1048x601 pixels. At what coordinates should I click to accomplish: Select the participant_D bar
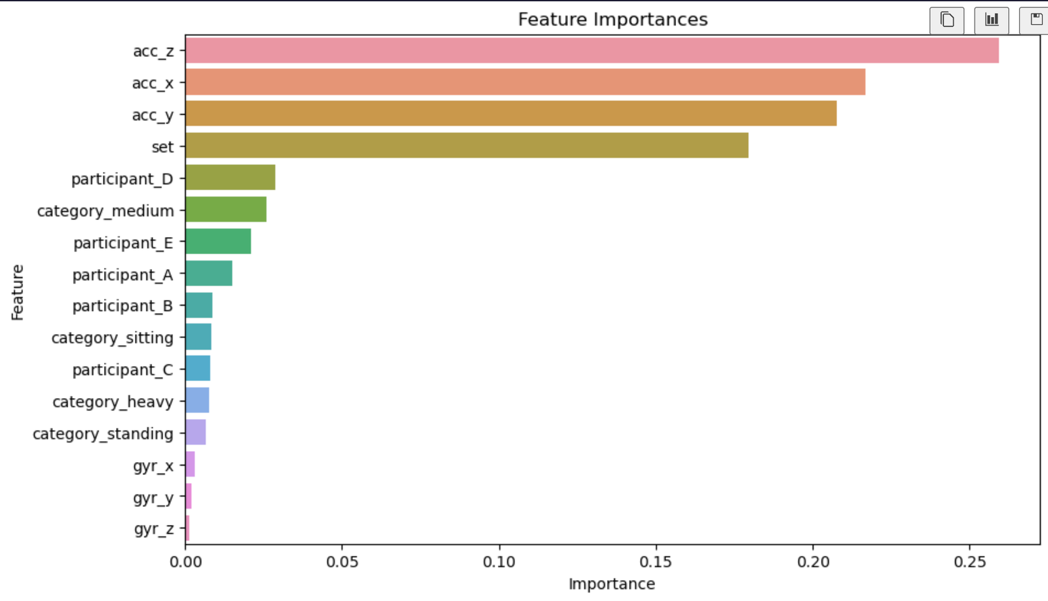tap(230, 177)
